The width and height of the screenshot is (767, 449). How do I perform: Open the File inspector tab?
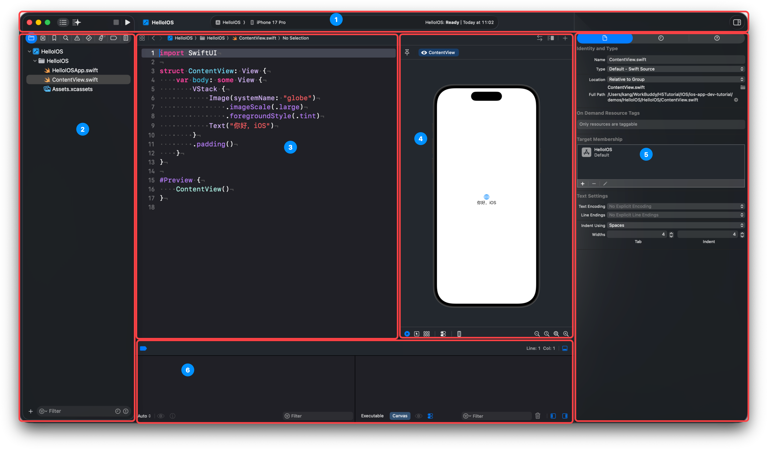605,38
